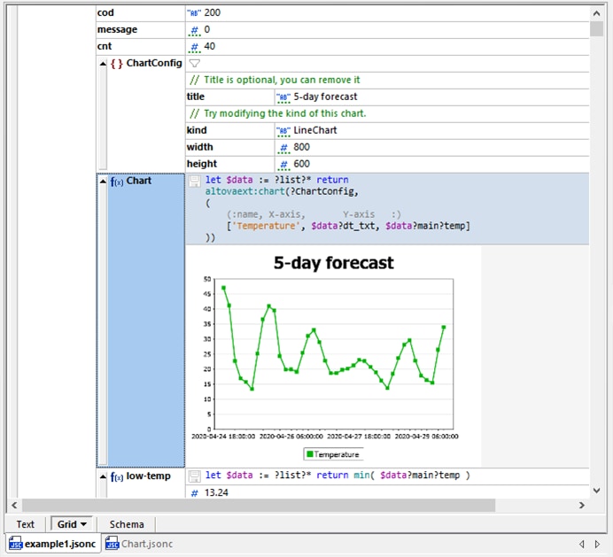Click the number type icon beside cnt 40
Image resolution: width=613 pixels, height=557 pixels.
[x=194, y=46]
